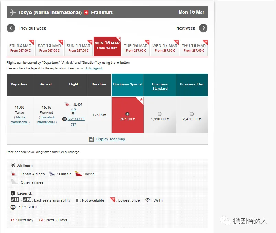Click the Next week arrow icon
The width and height of the screenshot is (276, 233).
[x=203, y=28]
